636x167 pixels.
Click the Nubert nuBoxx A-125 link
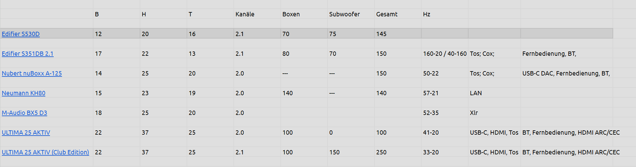[32, 73]
